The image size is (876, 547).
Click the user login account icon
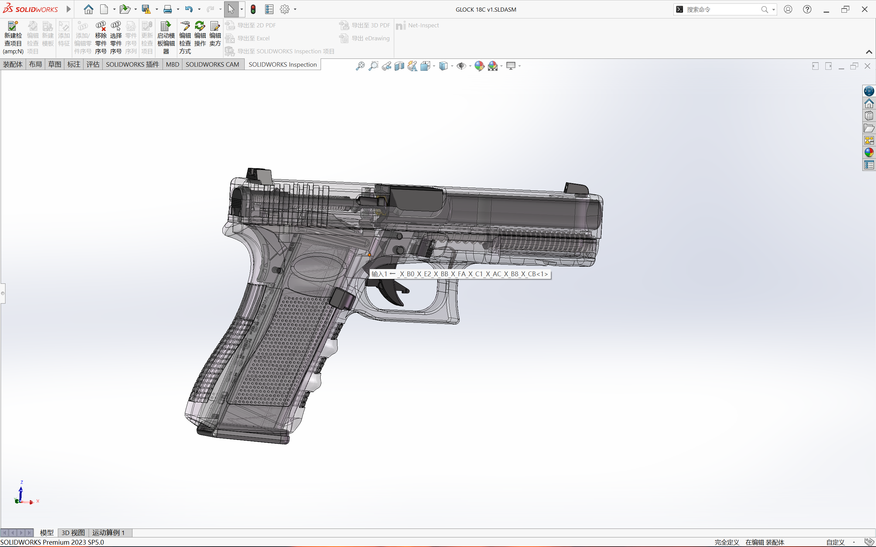pyautogui.click(x=788, y=10)
